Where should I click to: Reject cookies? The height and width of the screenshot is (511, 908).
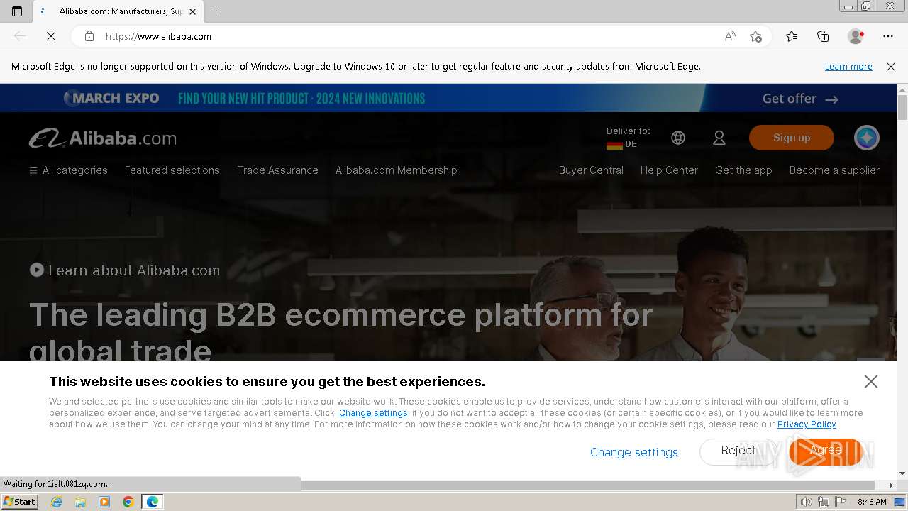(x=738, y=451)
